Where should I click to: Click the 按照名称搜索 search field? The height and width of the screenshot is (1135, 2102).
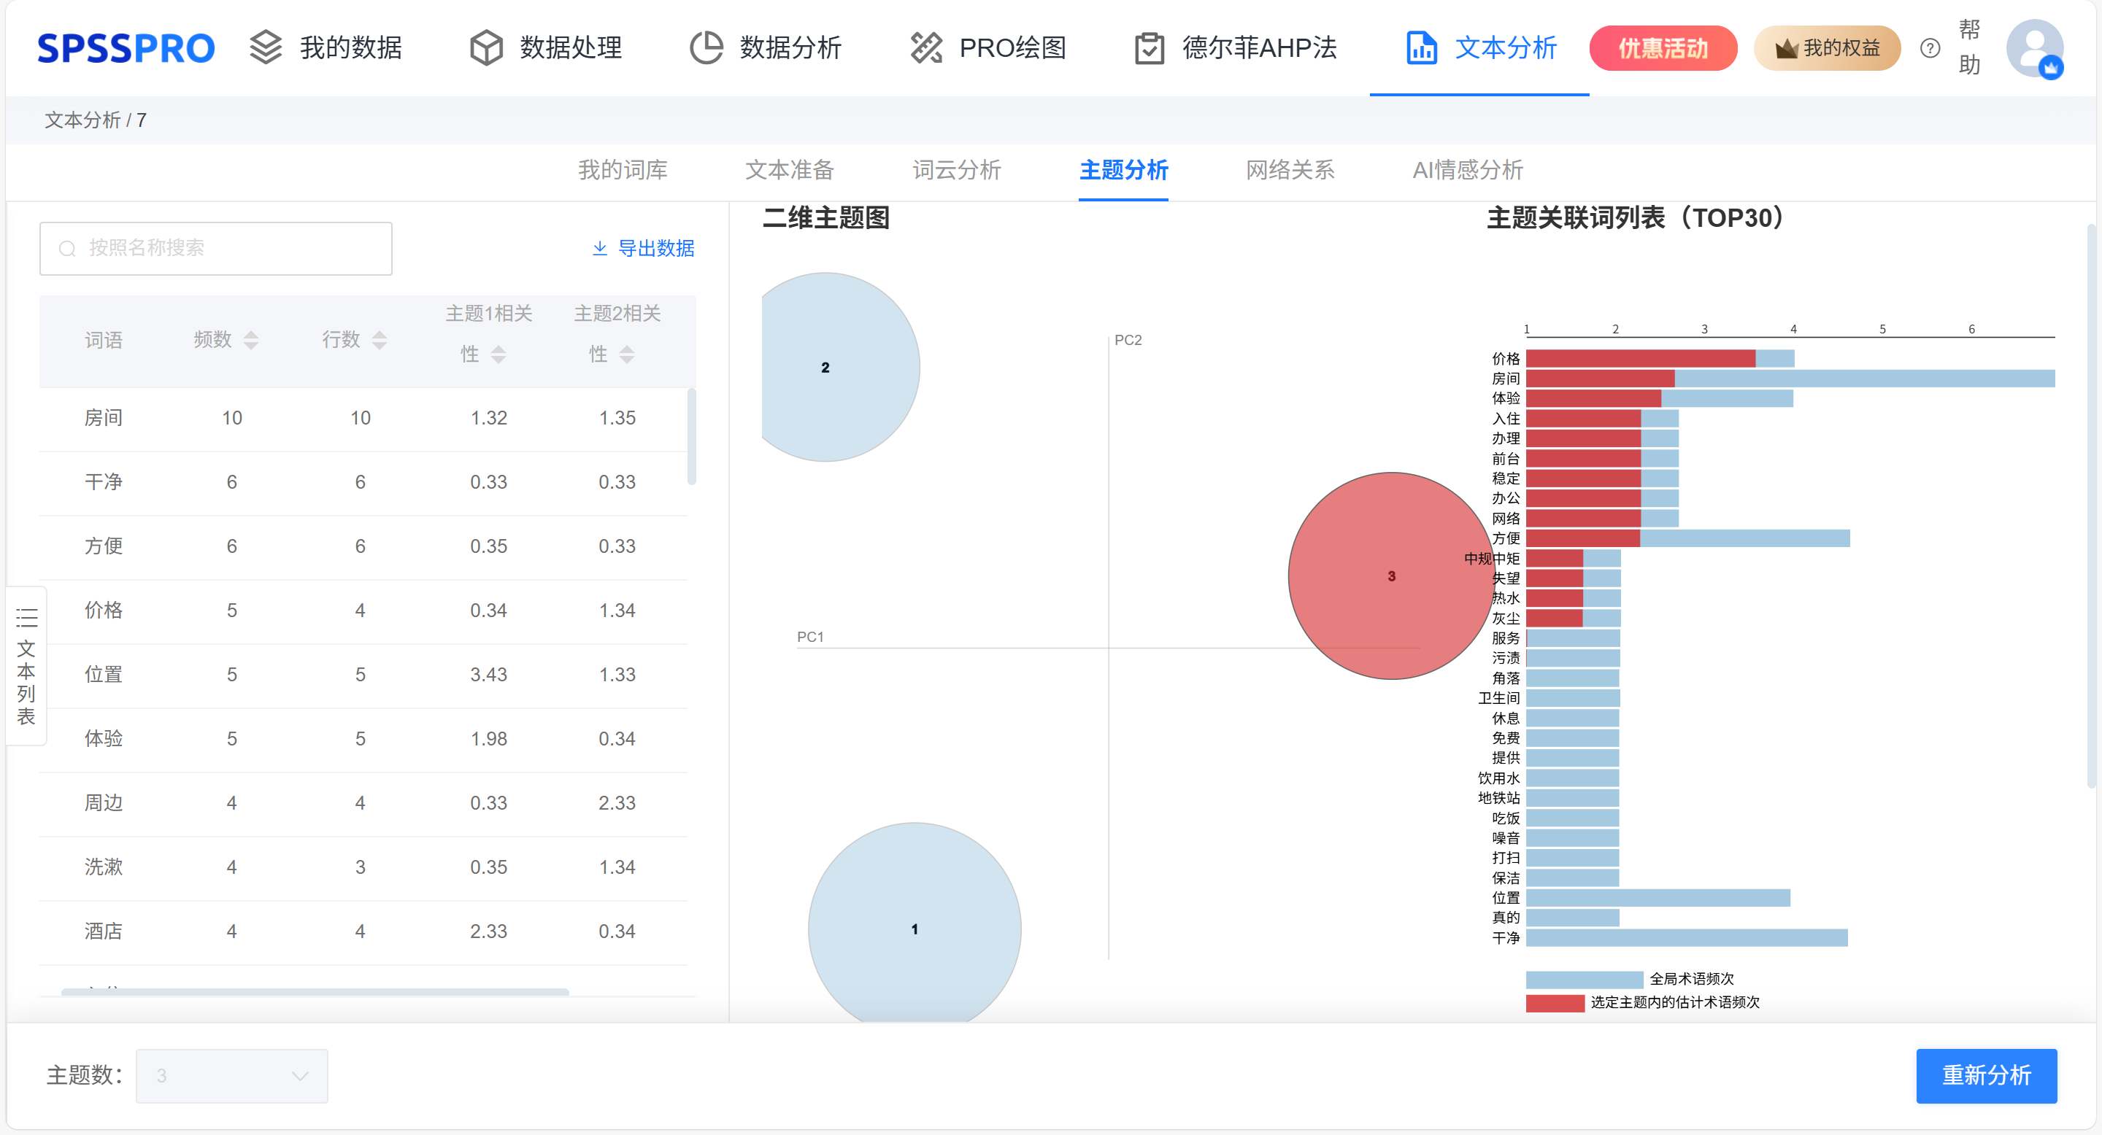tap(216, 248)
